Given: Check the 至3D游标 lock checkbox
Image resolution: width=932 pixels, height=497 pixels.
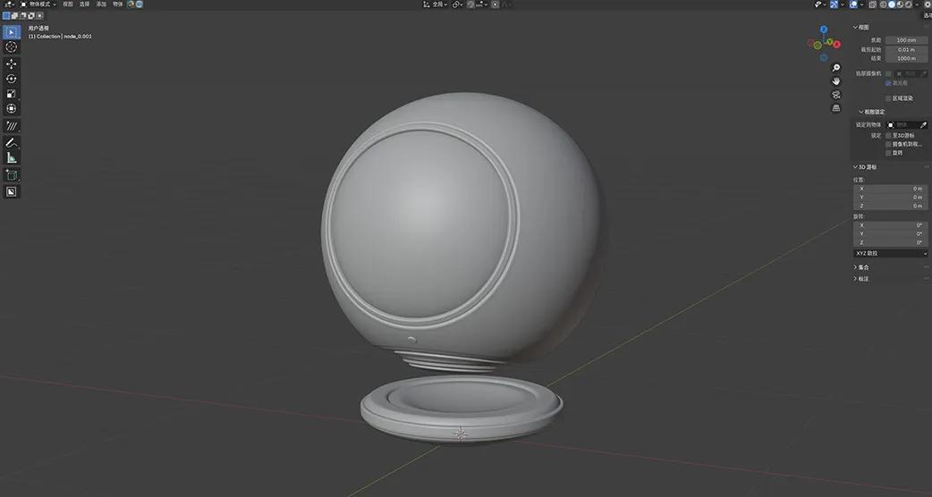Looking at the screenshot, I should tap(888, 135).
